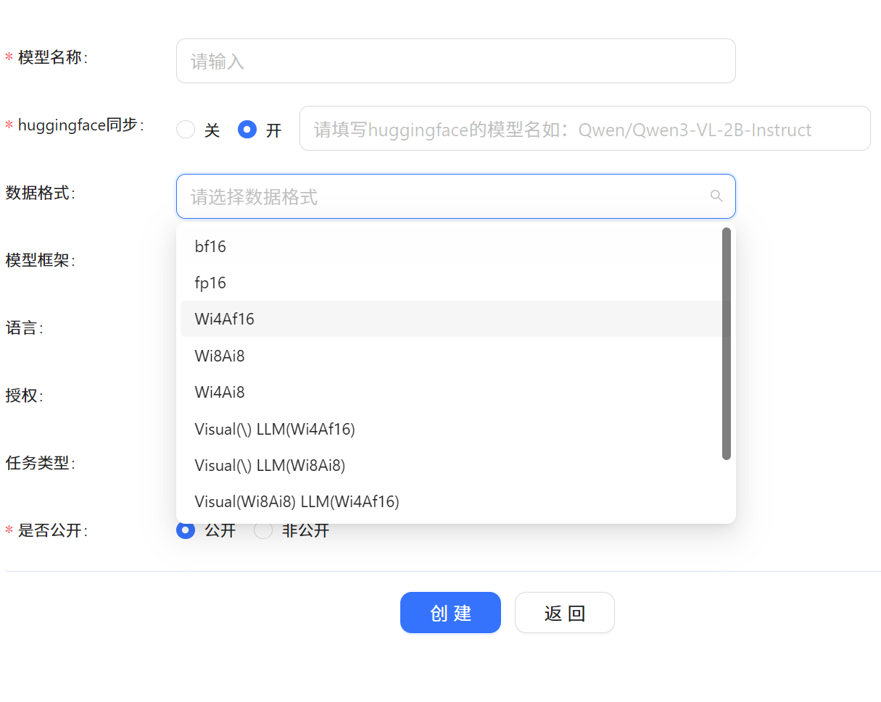Pick bf16 from the format list
The width and height of the screenshot is (881, 702).
[x=455, y=246]
